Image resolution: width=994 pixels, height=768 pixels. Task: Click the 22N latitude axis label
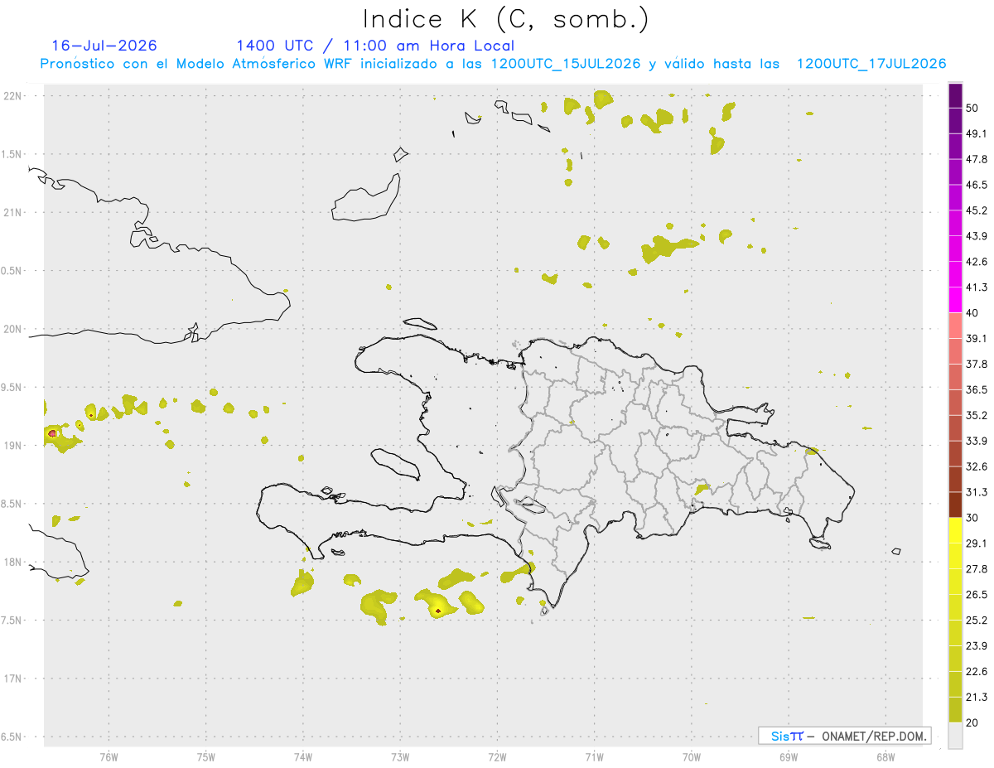tap(13, 95)
